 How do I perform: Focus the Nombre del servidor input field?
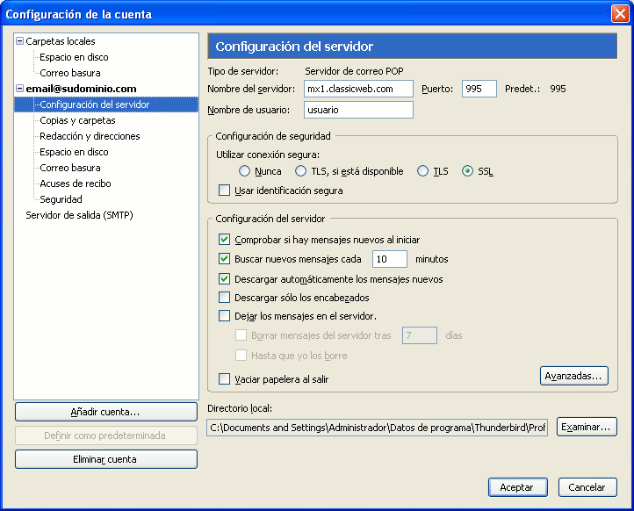pos(358,89)
